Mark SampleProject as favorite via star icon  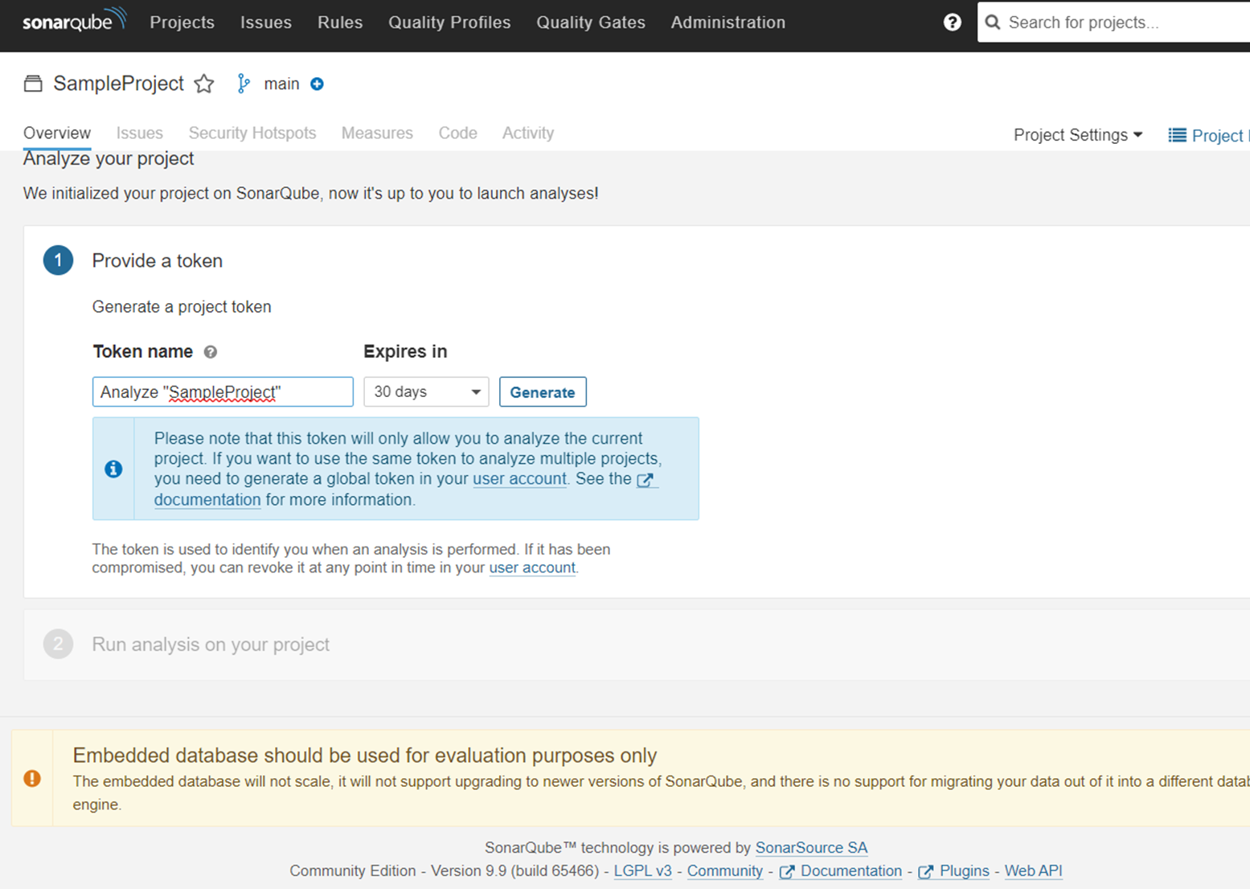(x=204, y=84)
